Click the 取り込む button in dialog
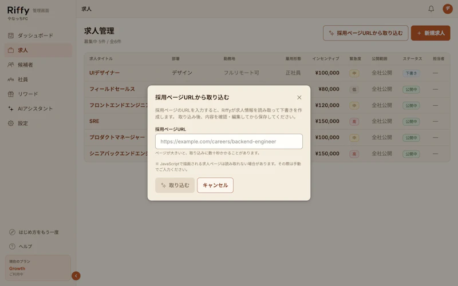 pyautogui.click(x=175, y=185)
